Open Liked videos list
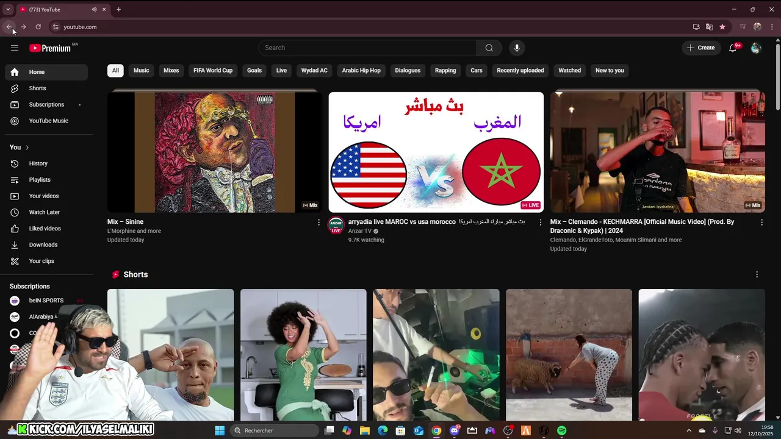 46,229
